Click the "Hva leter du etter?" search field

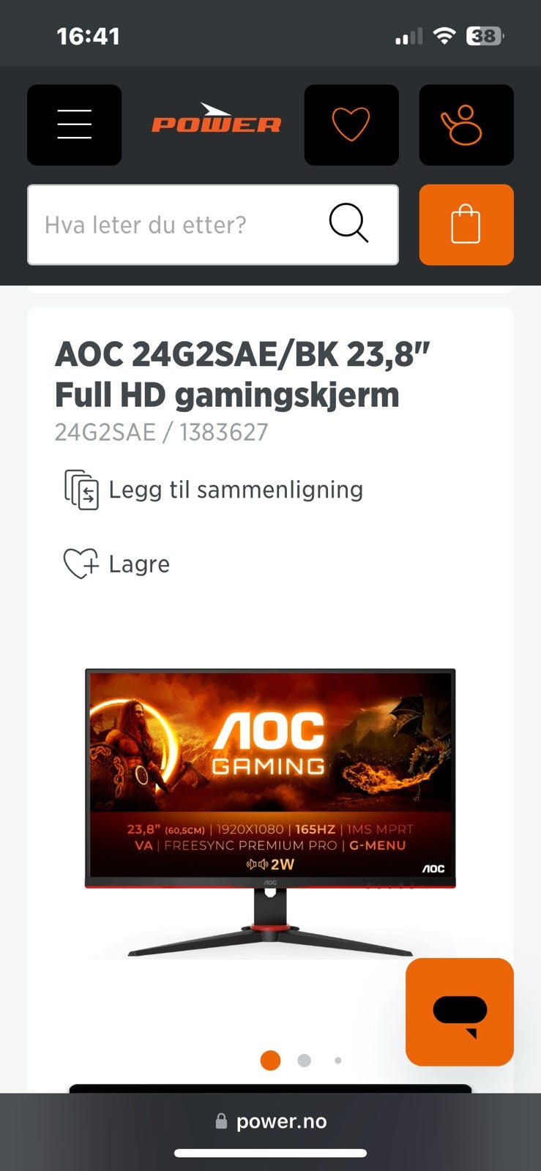213,225
